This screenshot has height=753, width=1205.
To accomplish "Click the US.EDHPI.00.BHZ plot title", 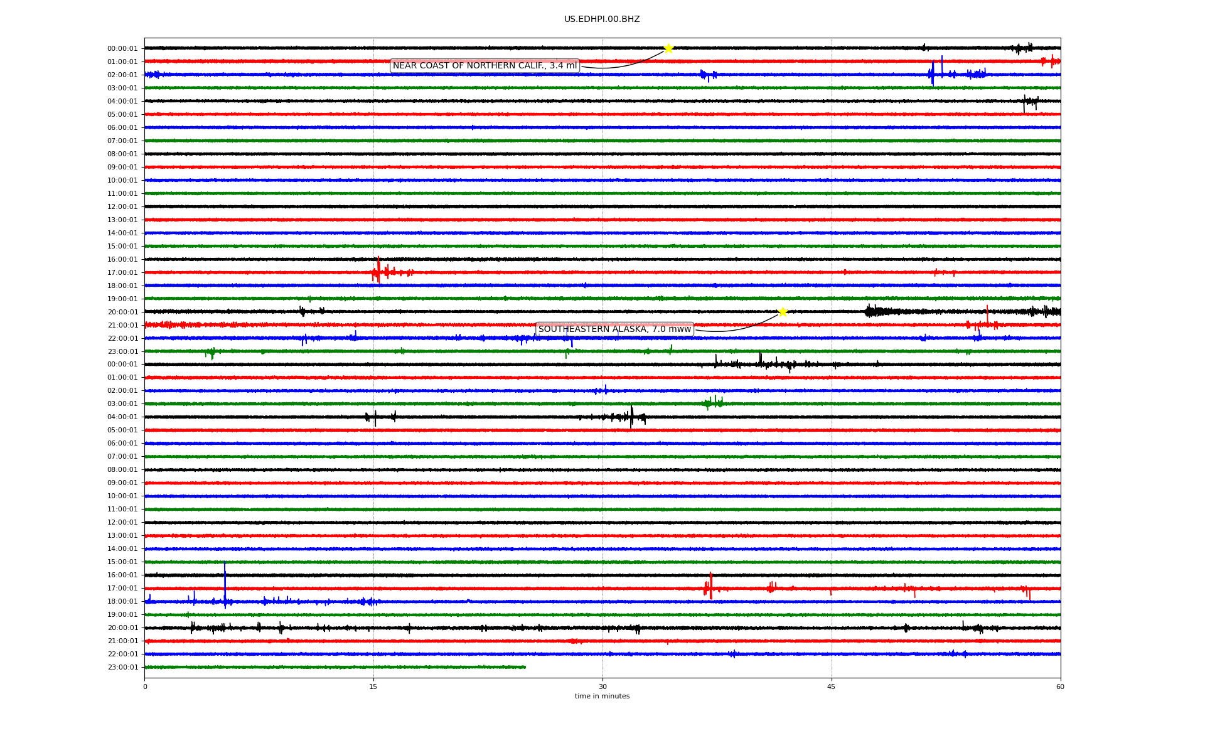I will [x=601, y=19].
